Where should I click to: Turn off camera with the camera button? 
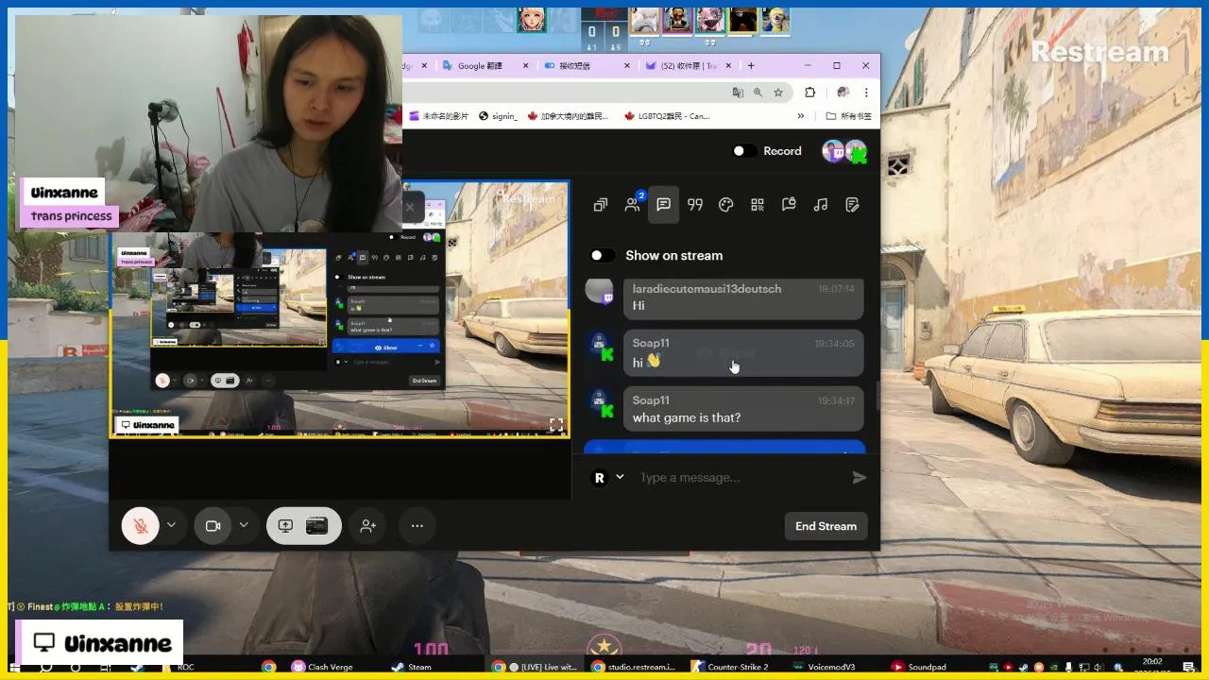[213, 526]
